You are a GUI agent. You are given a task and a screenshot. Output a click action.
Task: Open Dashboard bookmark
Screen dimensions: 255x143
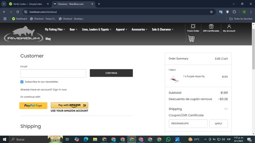pyautogui.click(x=20, y=19)
